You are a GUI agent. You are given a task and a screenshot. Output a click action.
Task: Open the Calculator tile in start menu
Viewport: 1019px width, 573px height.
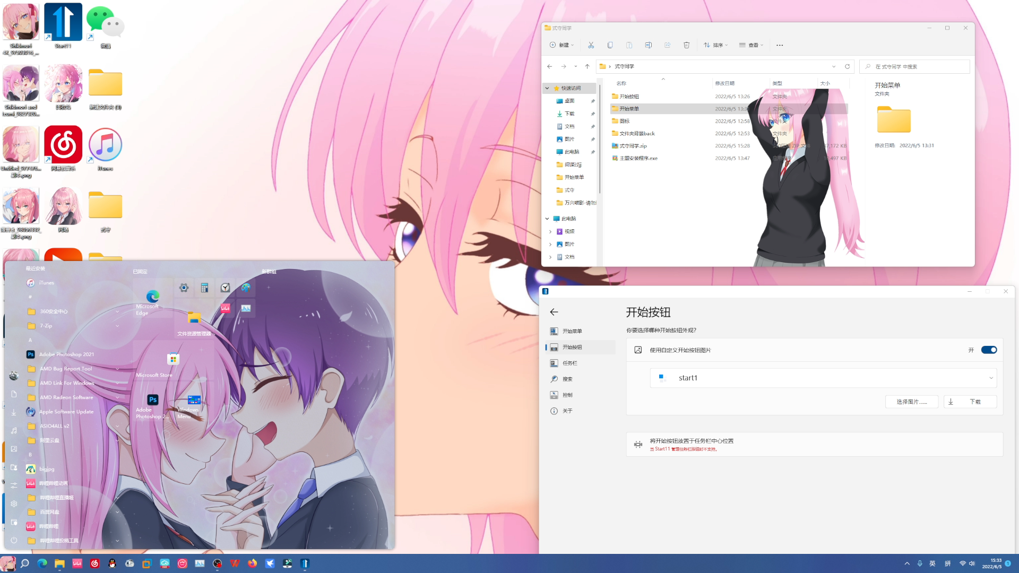click(x=204, y=288)
